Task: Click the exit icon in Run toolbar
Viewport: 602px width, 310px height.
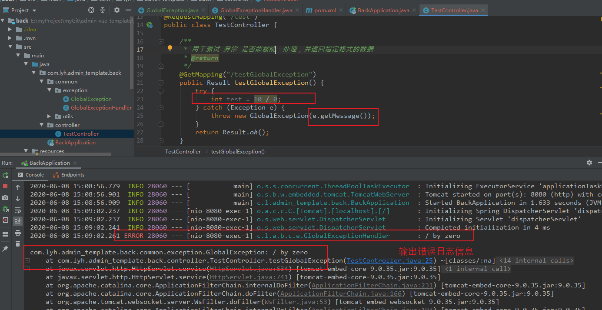Action: [5, 220]
